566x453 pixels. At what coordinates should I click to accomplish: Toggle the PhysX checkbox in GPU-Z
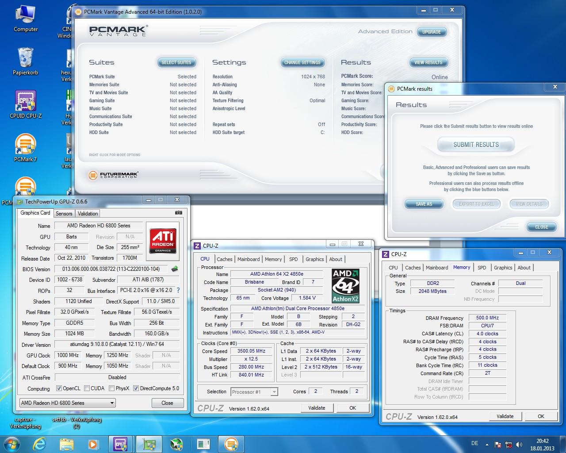[111, 388]
